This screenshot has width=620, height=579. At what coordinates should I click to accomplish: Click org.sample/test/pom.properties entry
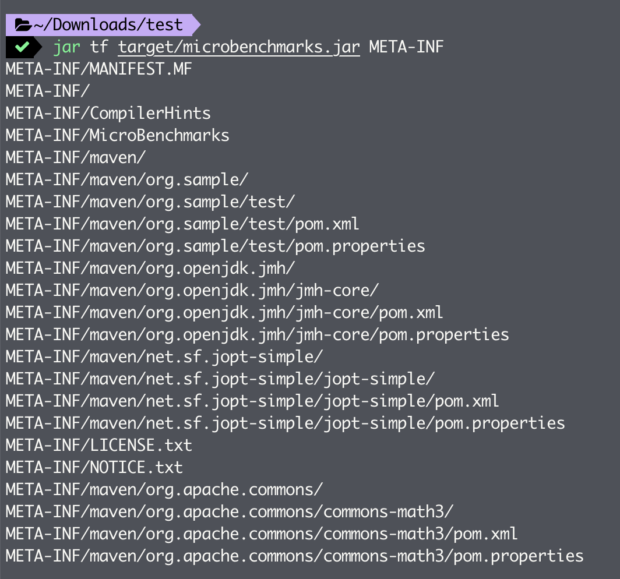216,246
